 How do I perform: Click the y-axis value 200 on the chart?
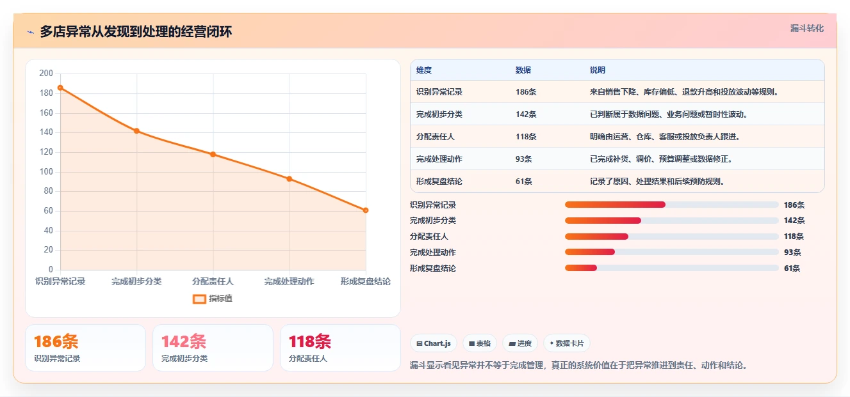[46, 74]
